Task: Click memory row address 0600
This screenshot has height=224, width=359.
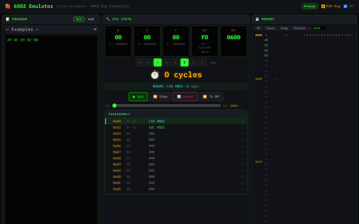Action: (x=259, y=79)
